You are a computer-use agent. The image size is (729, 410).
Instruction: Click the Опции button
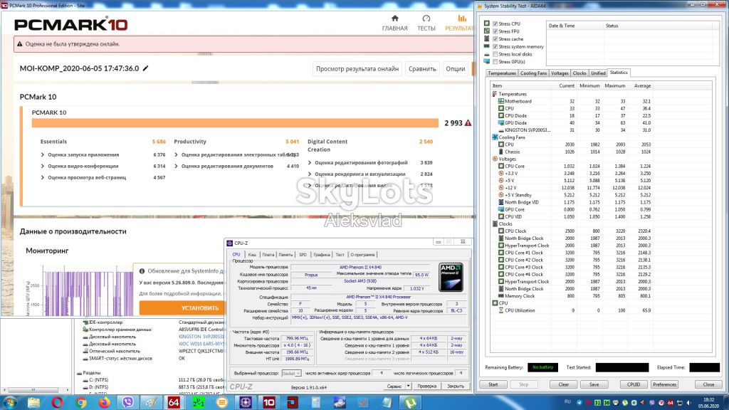coord(455,69)
